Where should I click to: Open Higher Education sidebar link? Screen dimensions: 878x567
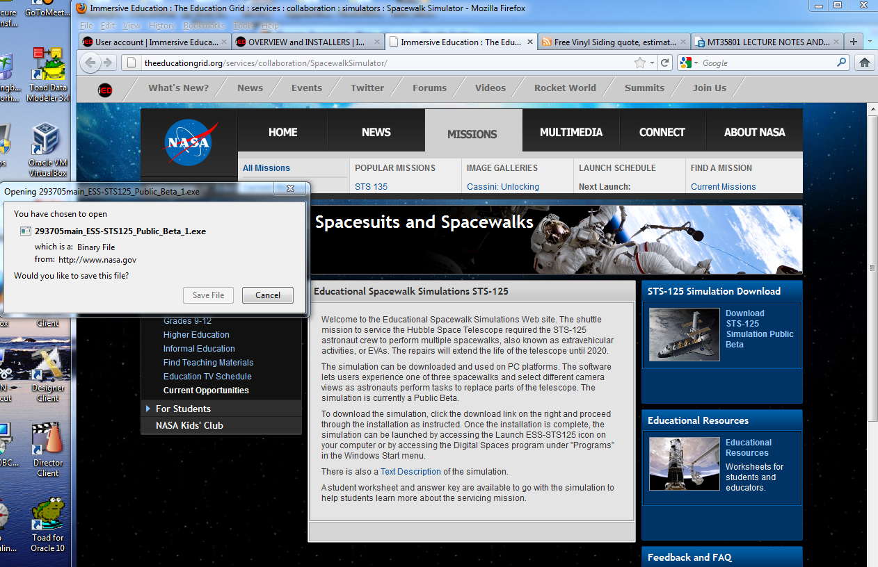coord(196,335)
